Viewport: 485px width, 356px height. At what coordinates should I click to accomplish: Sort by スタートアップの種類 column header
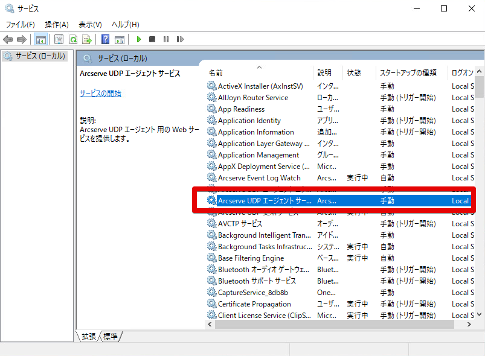tap(408, 72)
